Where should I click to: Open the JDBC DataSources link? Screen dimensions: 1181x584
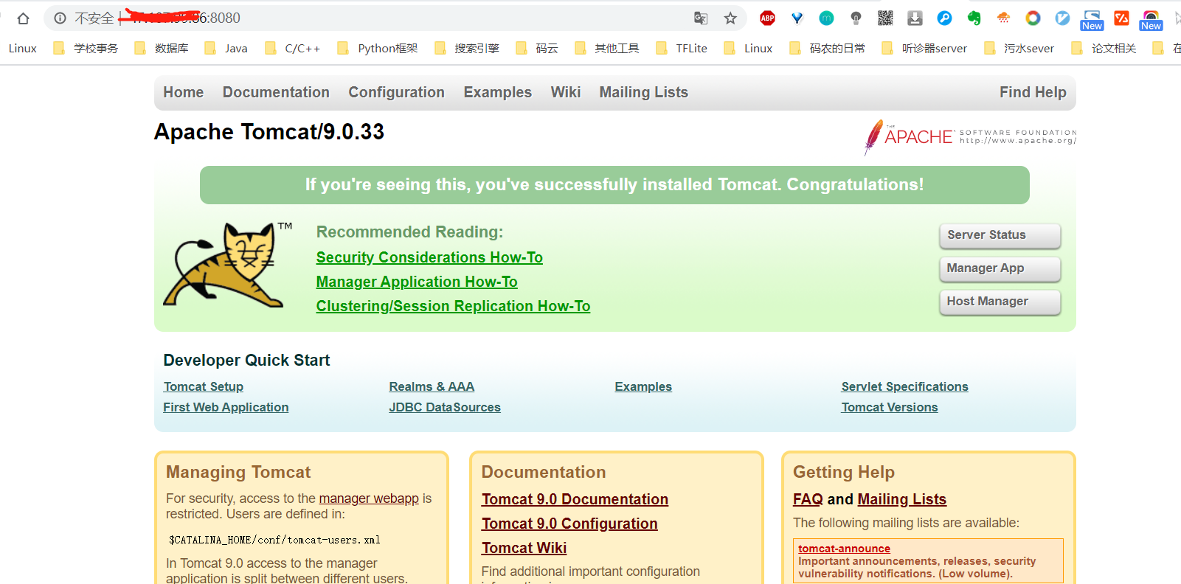[x=445, y=407]
